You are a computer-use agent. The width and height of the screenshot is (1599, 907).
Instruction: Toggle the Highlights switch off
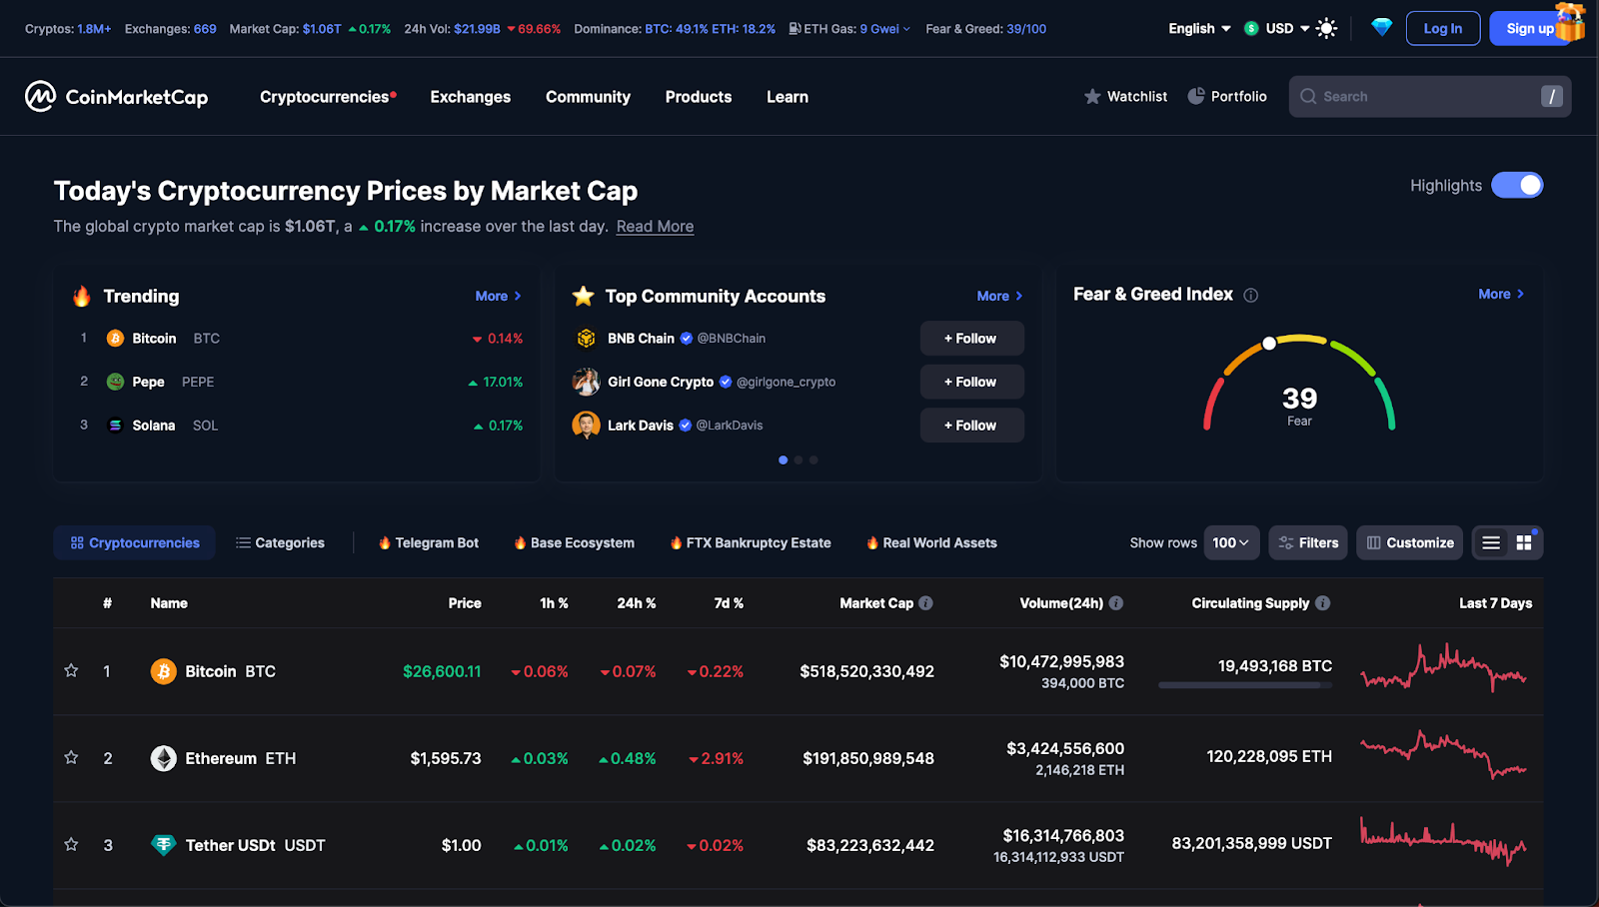coord(1516,185)
